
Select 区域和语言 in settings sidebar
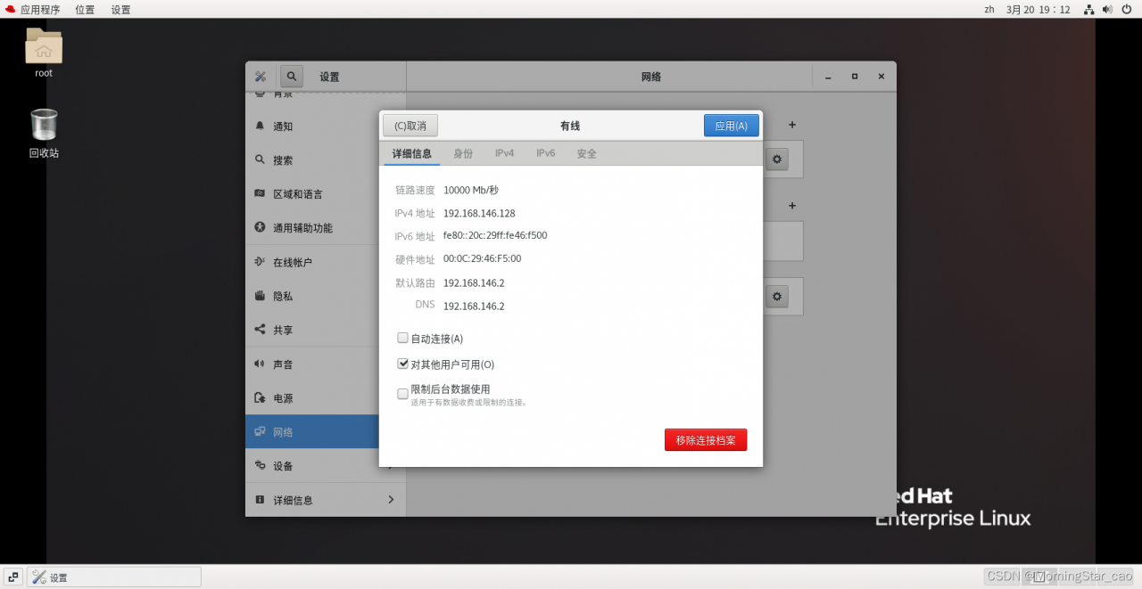326,194
